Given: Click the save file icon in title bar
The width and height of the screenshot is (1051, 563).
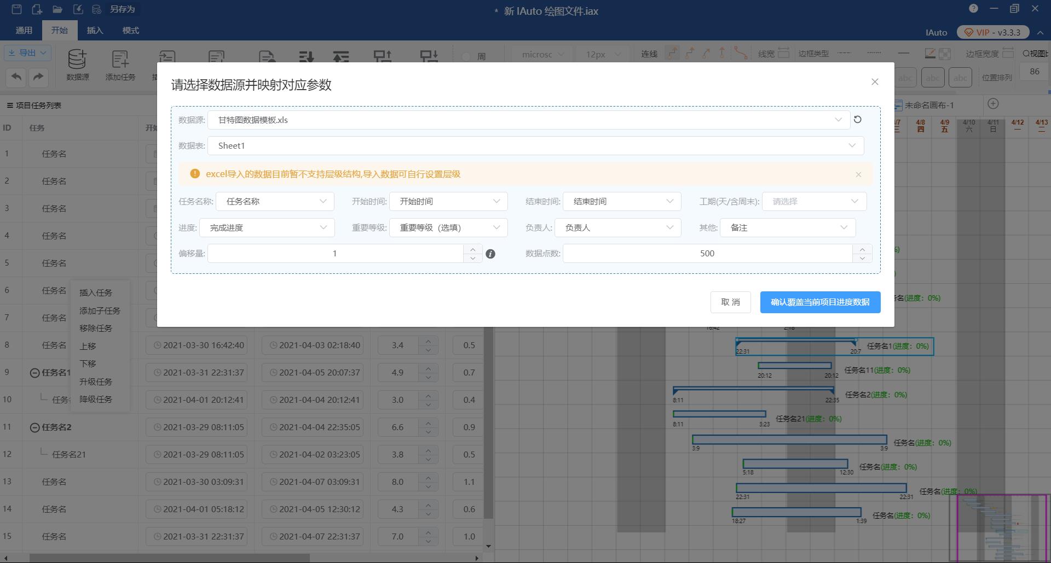Looking at the screenshot, I should [16, 9].
